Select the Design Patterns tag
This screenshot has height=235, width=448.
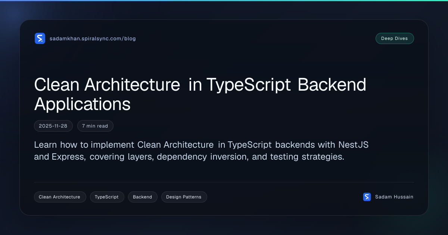tap(184, 197)
